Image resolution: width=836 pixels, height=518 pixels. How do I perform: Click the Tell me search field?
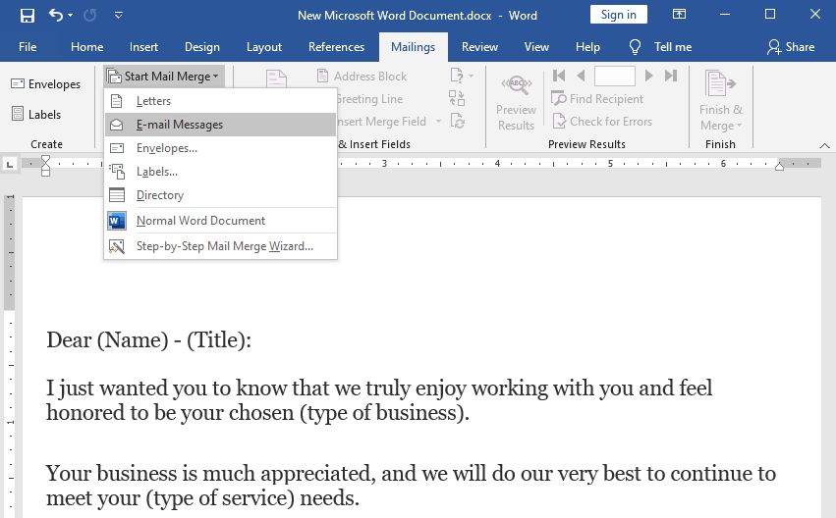[673, 47]
